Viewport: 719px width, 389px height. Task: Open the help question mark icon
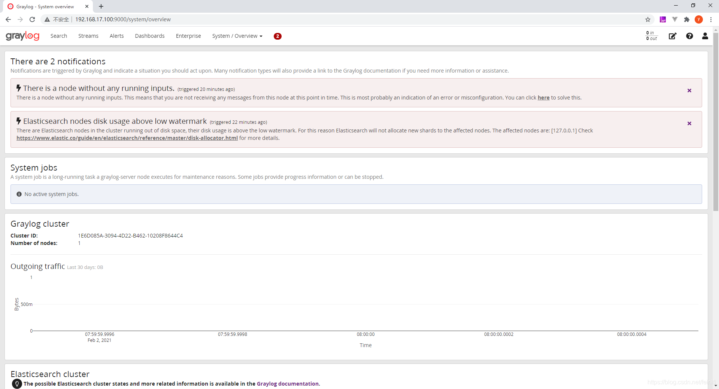coord(689,36)
